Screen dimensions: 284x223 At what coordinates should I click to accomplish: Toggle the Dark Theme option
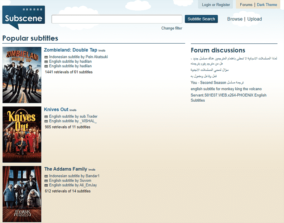[x=267, y=5]
